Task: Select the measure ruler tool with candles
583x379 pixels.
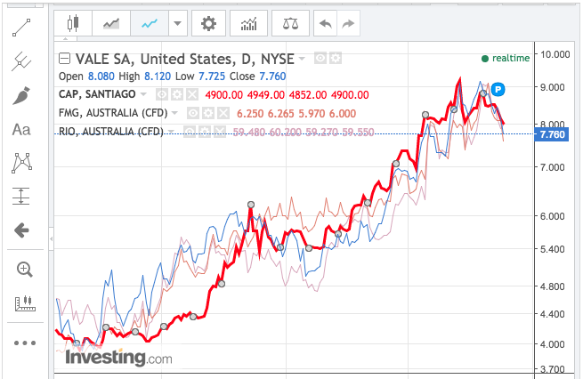Action: (x=25, y=303)
